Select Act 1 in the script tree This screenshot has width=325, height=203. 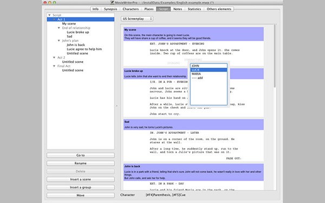click(x=81, y=19)
